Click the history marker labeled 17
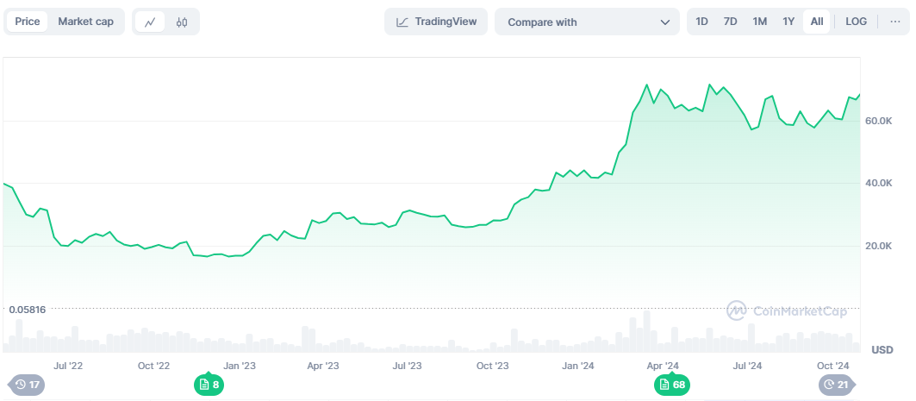 pos(27,385)
